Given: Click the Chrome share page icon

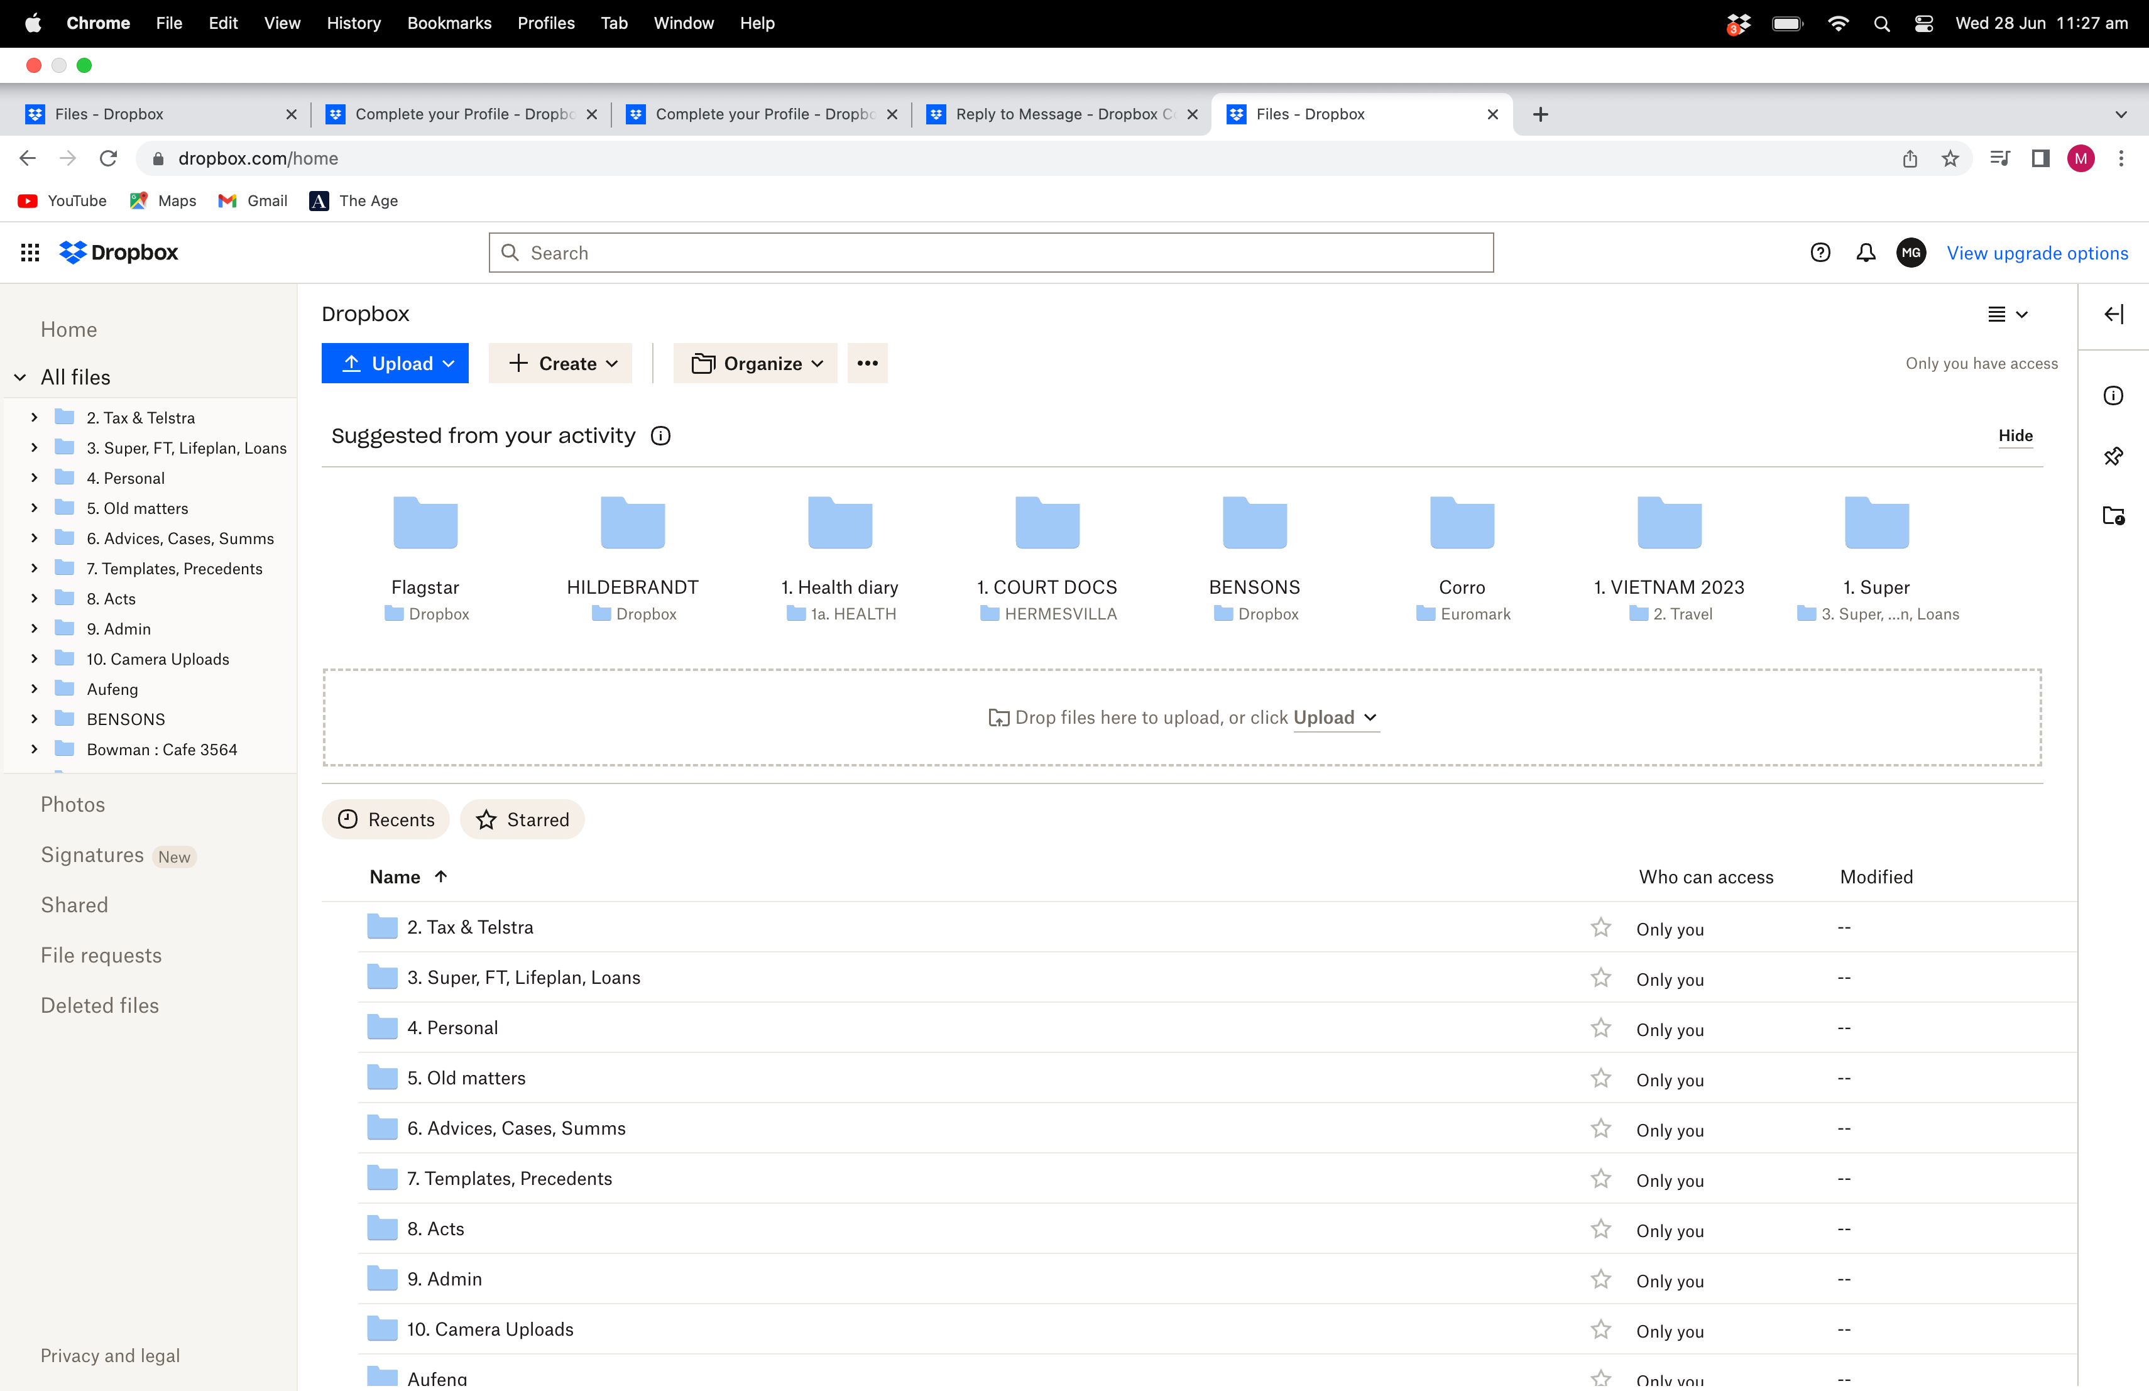Looking at the screenshot, I should coord(1910,159).
